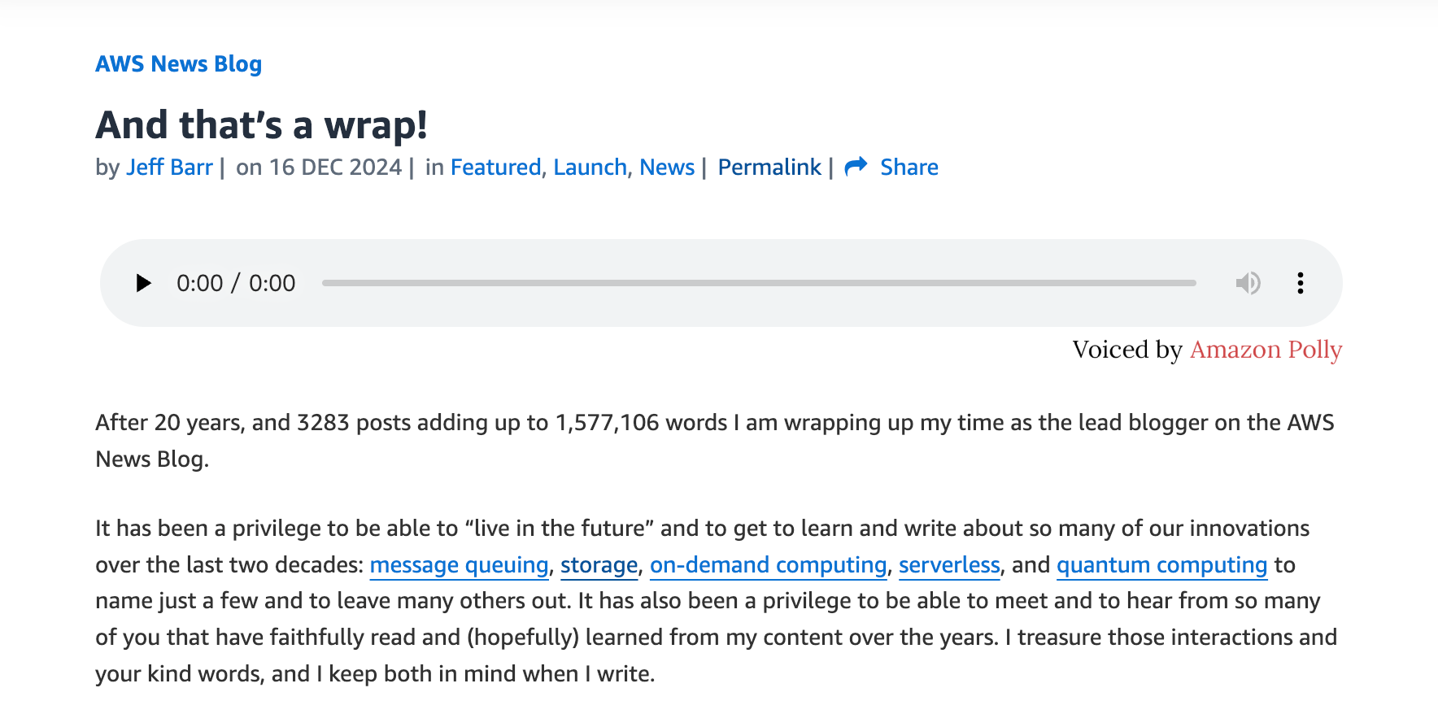Click the audio time display 0:00 / 0:00

tap(236, 283)
